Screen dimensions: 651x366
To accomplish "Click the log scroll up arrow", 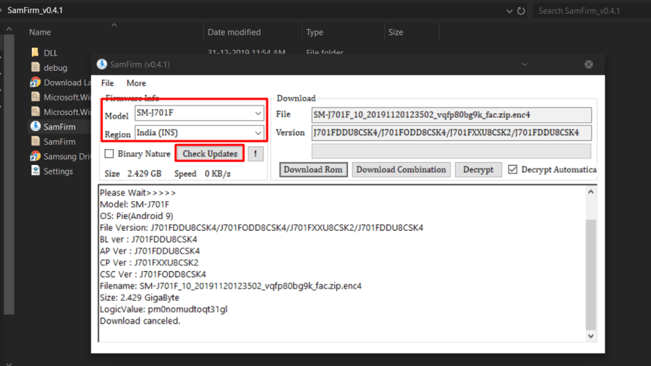I will [591, 192].
